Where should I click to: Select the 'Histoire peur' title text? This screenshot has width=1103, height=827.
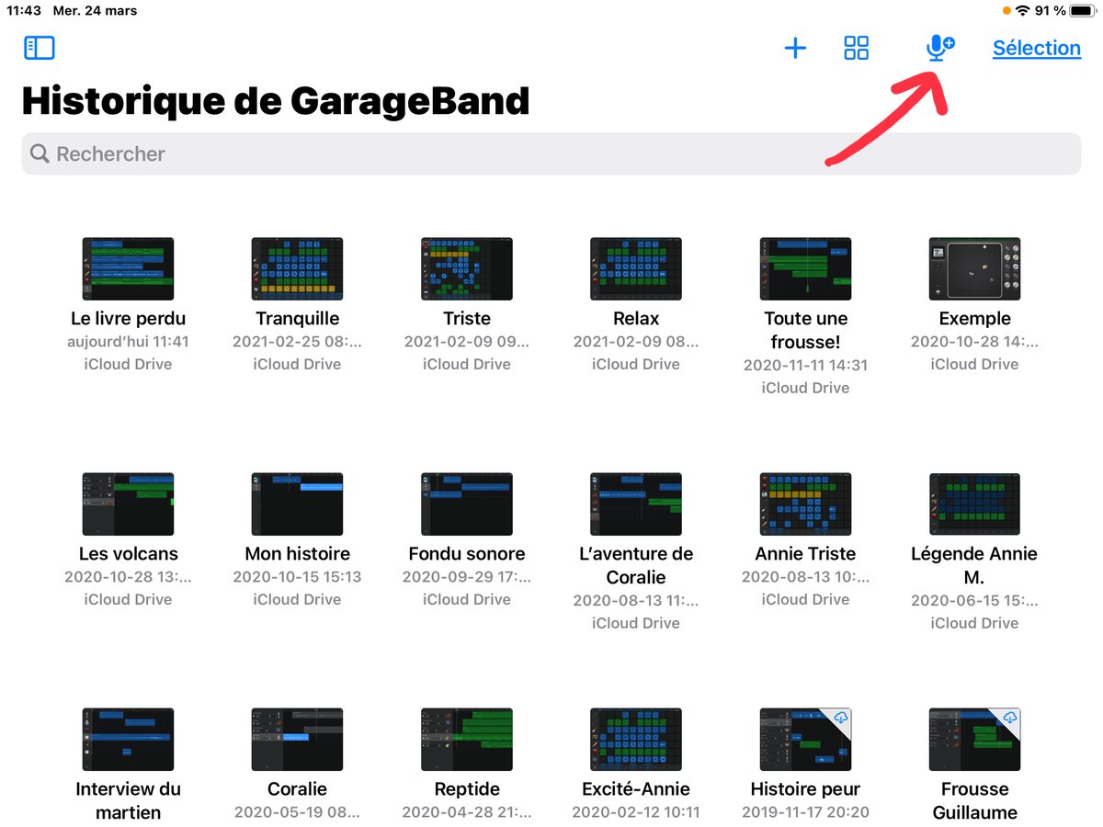[x=805, y=789]
